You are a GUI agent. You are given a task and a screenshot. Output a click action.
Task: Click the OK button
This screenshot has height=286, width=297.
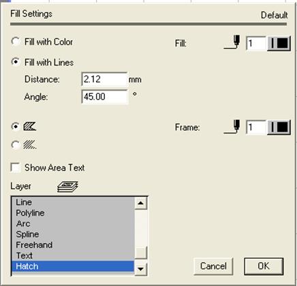point(264,266)
